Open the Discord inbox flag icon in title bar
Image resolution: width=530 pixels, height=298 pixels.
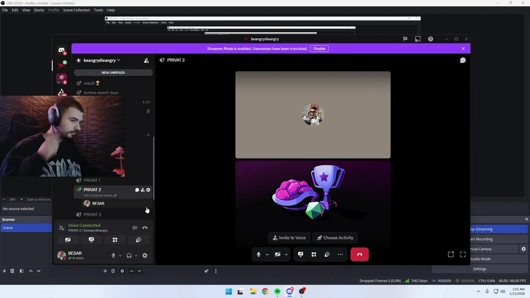[405, 39]
